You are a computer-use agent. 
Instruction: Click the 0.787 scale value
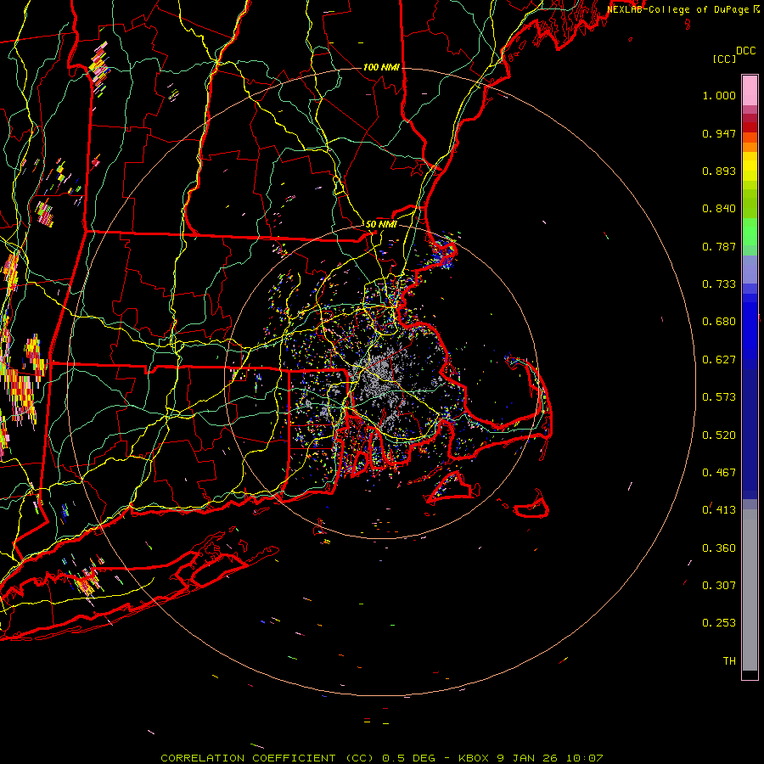pyautogui.click(x=719, y=246)
